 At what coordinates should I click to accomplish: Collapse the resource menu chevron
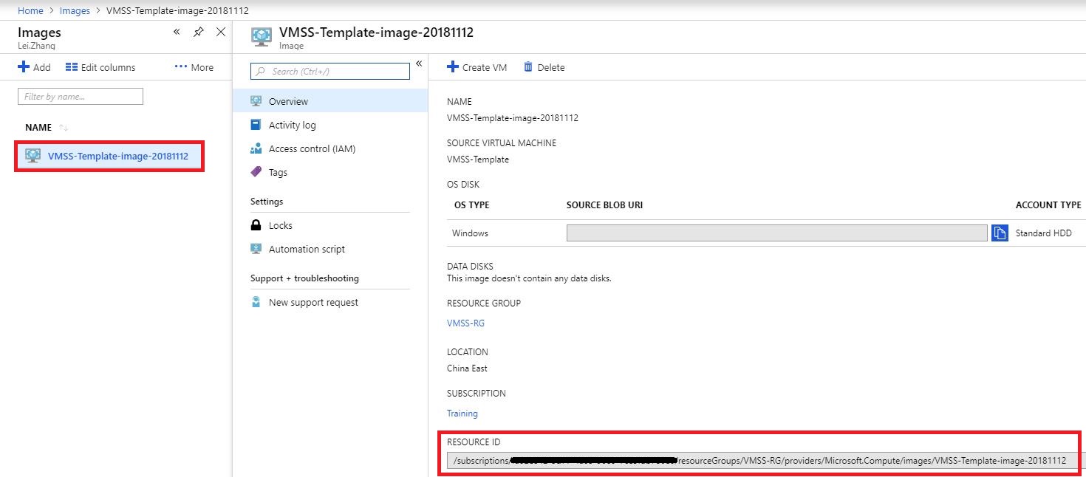(418, 64)
